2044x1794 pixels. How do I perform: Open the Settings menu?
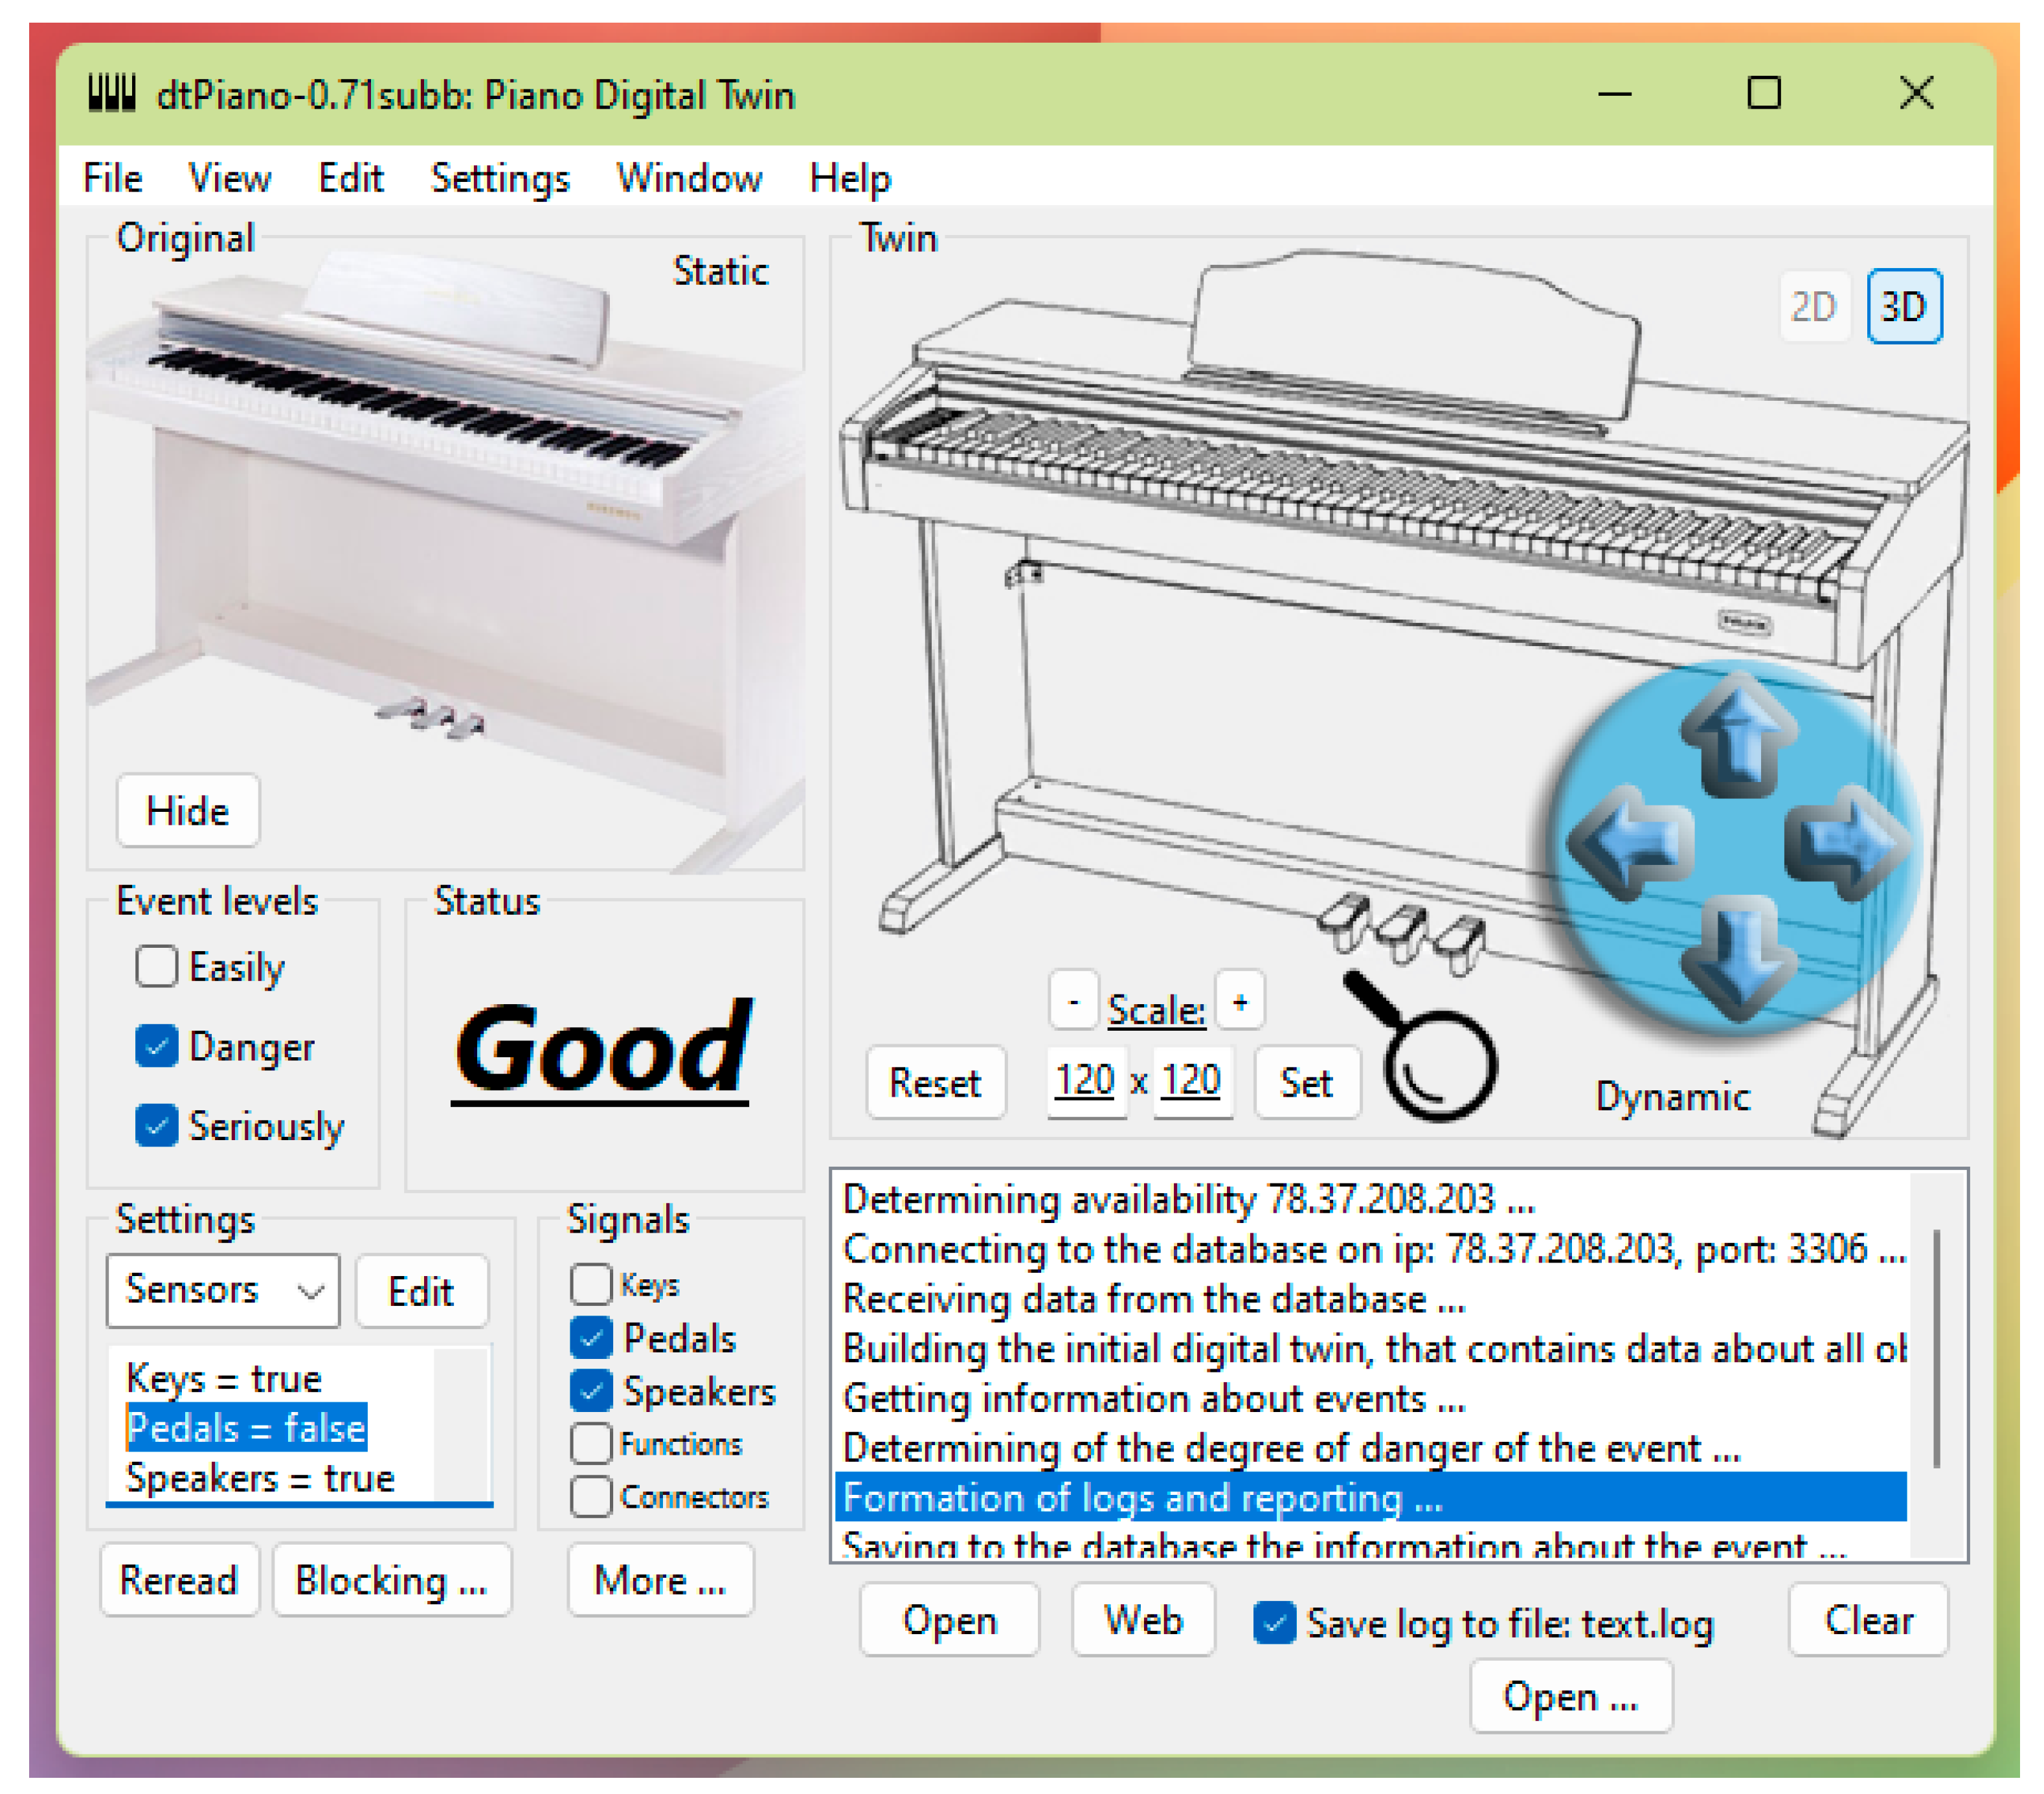(x=499, y=179)
